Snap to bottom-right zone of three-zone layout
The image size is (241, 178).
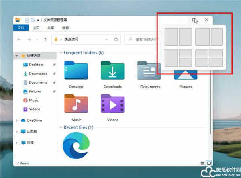[x=185, y=63]
